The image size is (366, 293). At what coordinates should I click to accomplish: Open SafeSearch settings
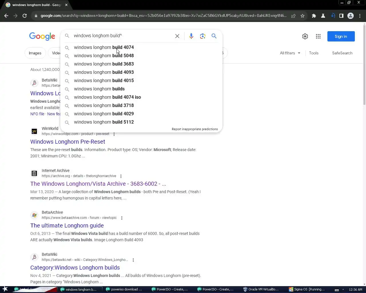[x=342, y=53]
